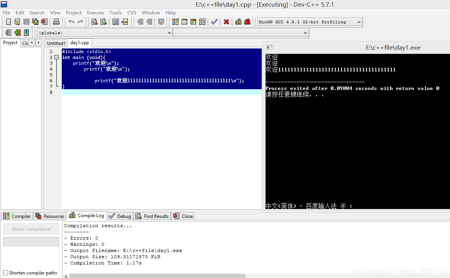Switch to the Untitled1 tab
Image resolution: width=450 pixels, height=278 pixels.
pyautogui.click(x=56, y=43)
